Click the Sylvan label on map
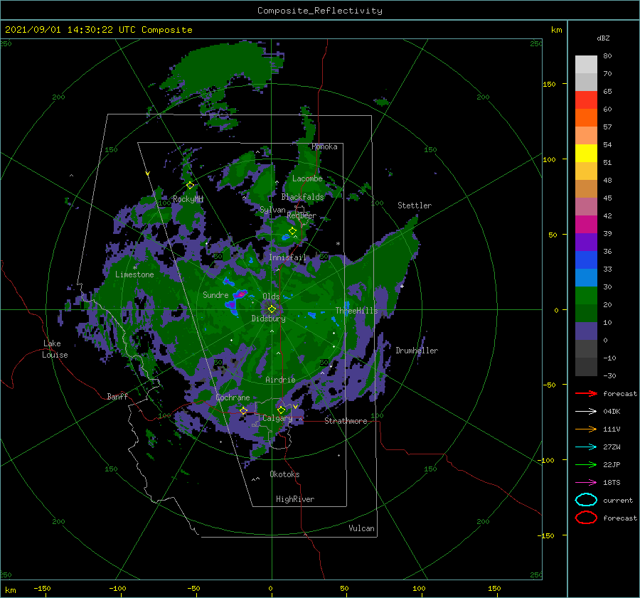The width and height of the screenshot is (640, 598). pos(272,210)
